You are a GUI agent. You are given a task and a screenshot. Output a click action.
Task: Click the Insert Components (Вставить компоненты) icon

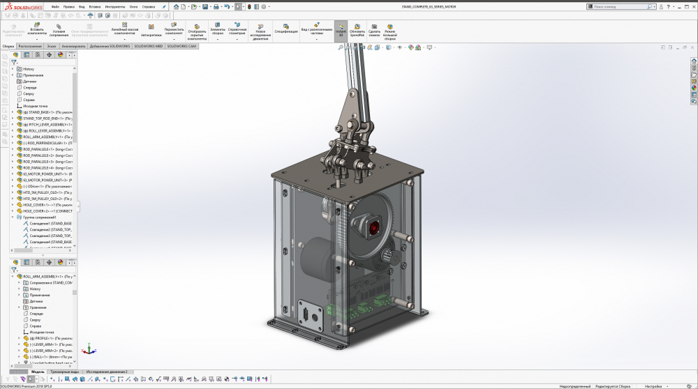point(37,24)
